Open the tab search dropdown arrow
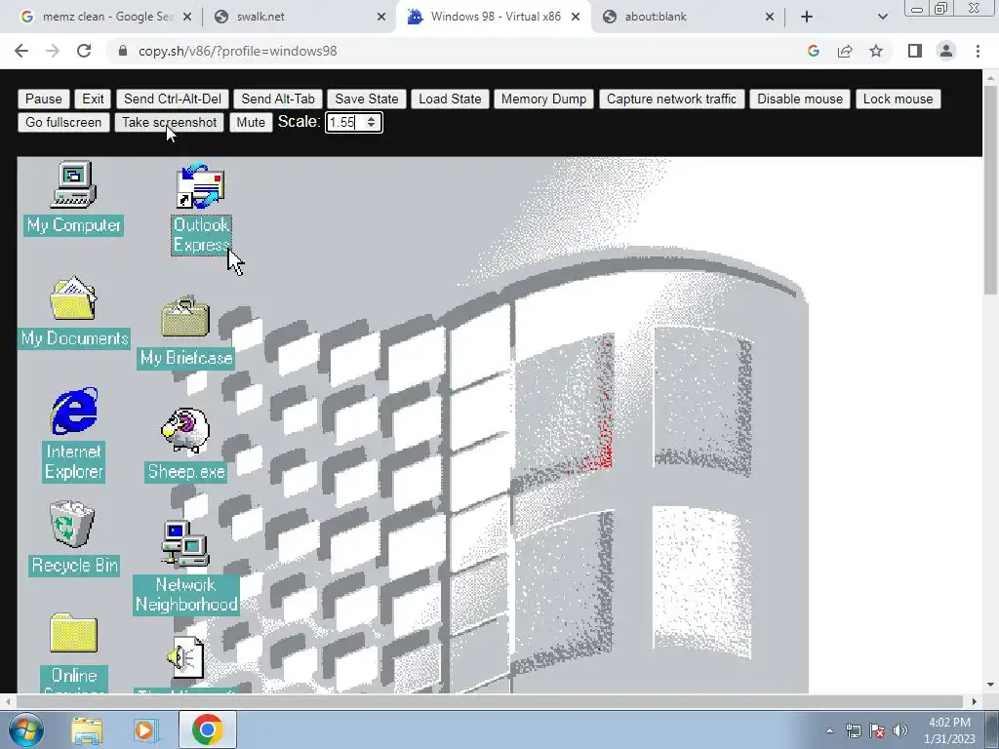Viewport: 999px width, 749px height. [882, 18]
